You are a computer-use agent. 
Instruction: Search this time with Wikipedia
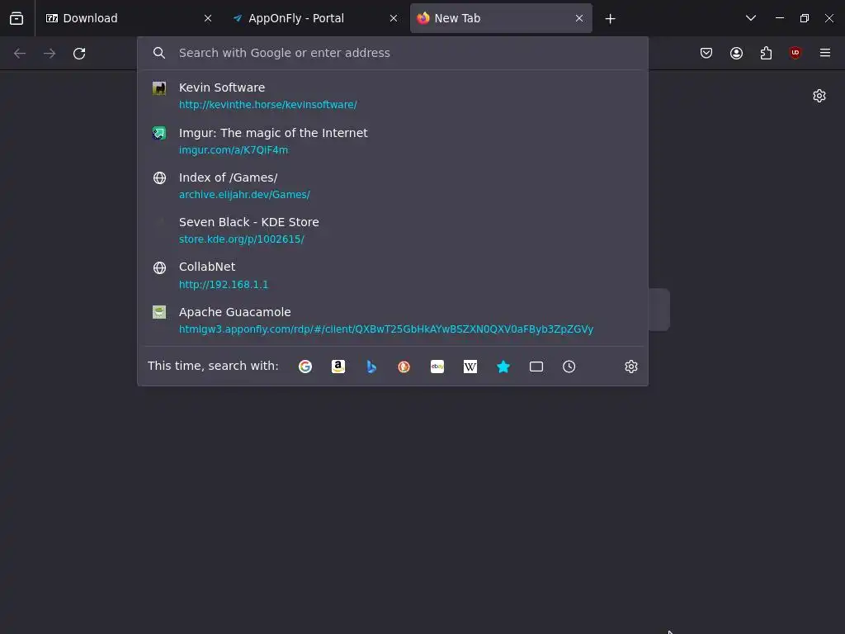pyautogui.click(x=470, y=367)
